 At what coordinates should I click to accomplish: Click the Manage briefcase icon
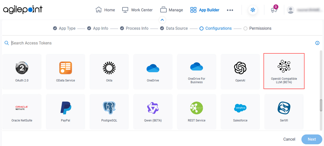pyautogui.click(x=163, y=10)
